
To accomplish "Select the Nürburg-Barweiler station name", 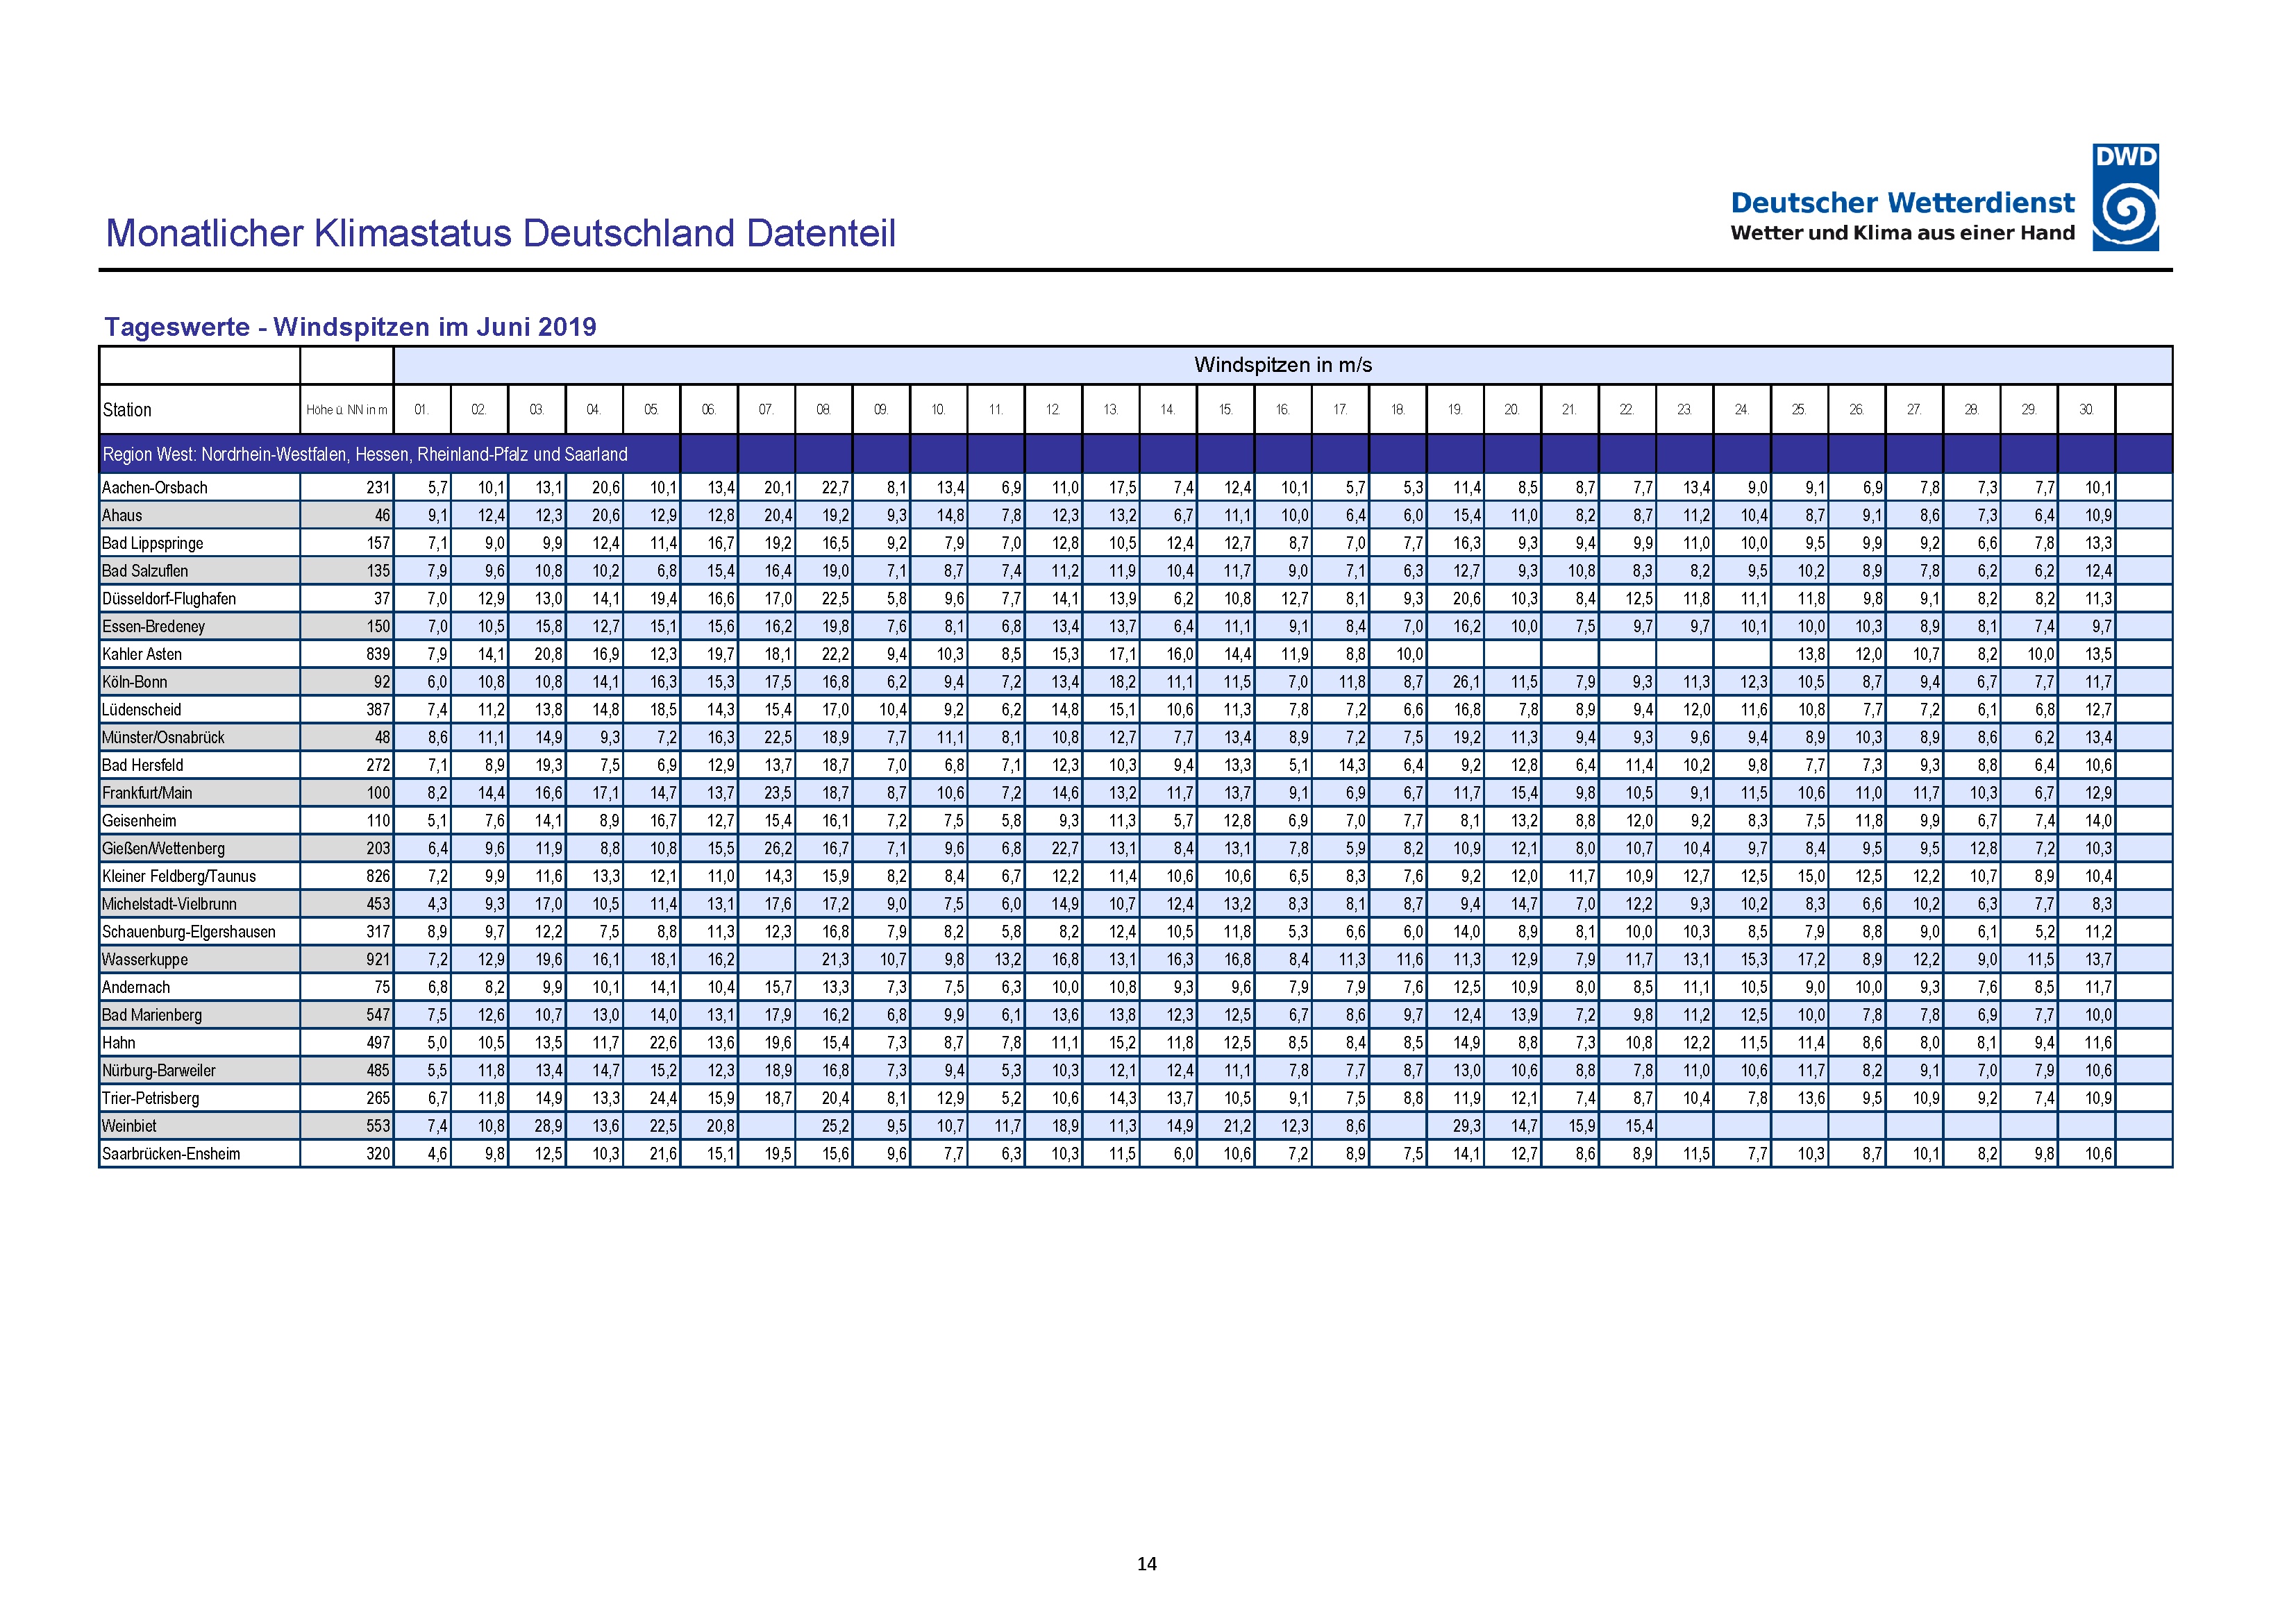I will click(159, 1071).
